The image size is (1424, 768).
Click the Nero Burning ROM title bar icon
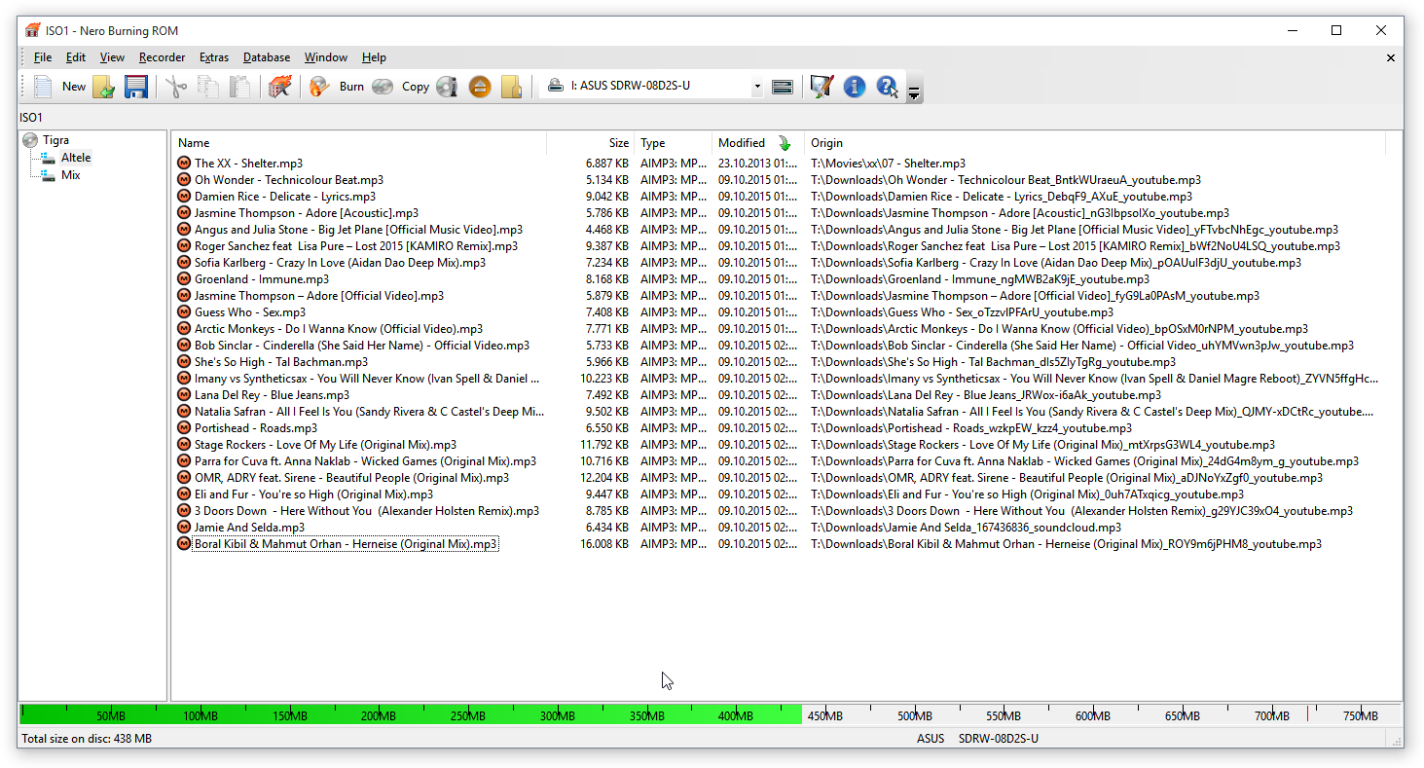pyautogui.click(x=33, y=30)
